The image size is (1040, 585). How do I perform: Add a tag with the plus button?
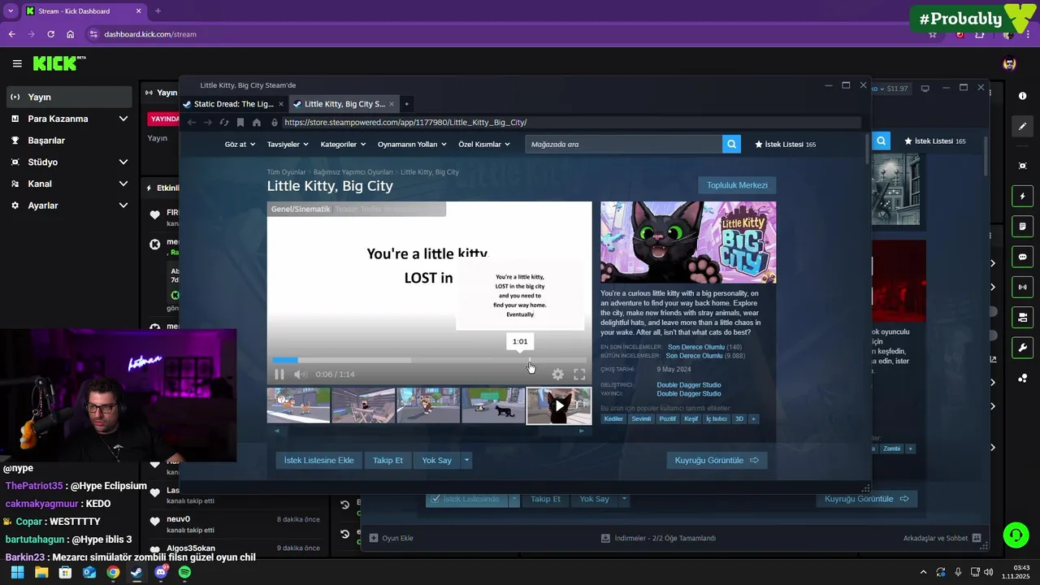click(753, 419)
